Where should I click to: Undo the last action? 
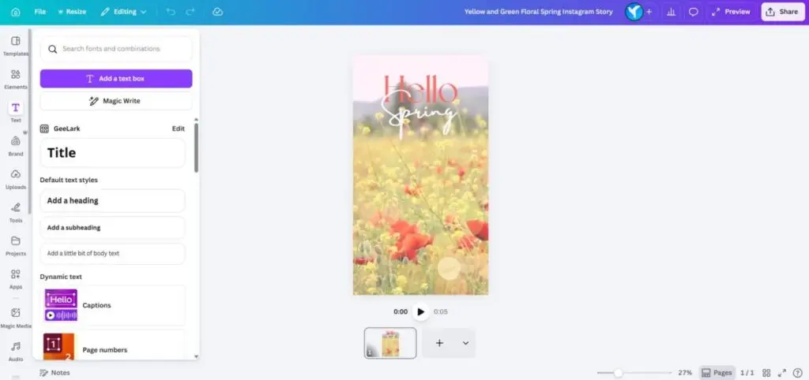[x=171, y=11]
